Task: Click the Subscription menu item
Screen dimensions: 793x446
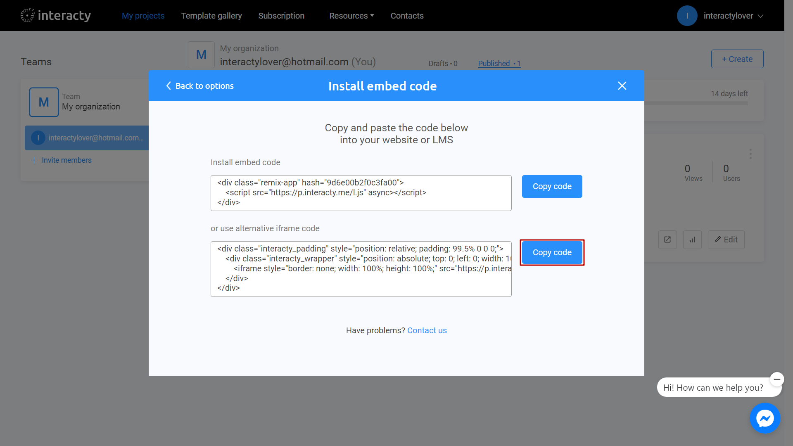Action: tap(282, 15)
